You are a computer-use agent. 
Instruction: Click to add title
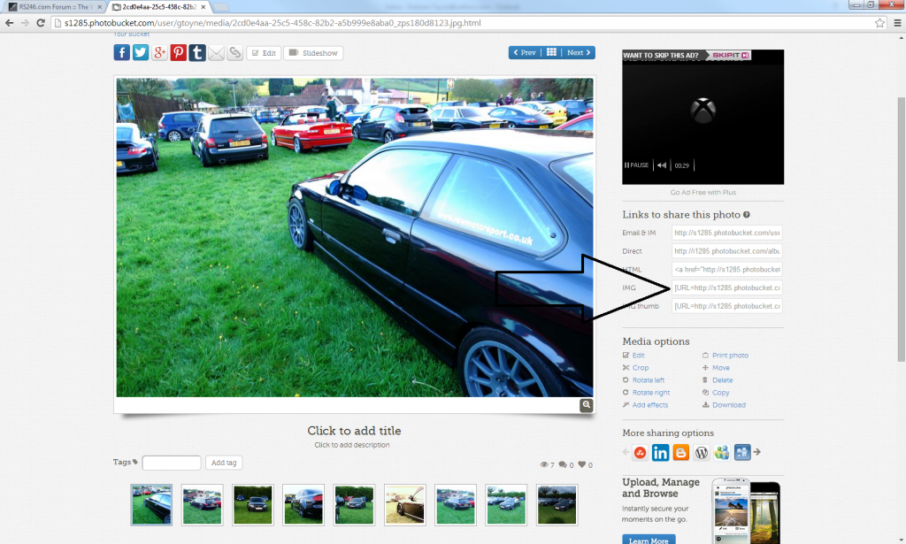point(354,431)
